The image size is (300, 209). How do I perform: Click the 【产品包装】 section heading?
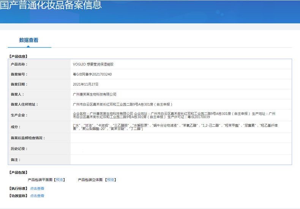pyautogui.click(x=18, y=172)
